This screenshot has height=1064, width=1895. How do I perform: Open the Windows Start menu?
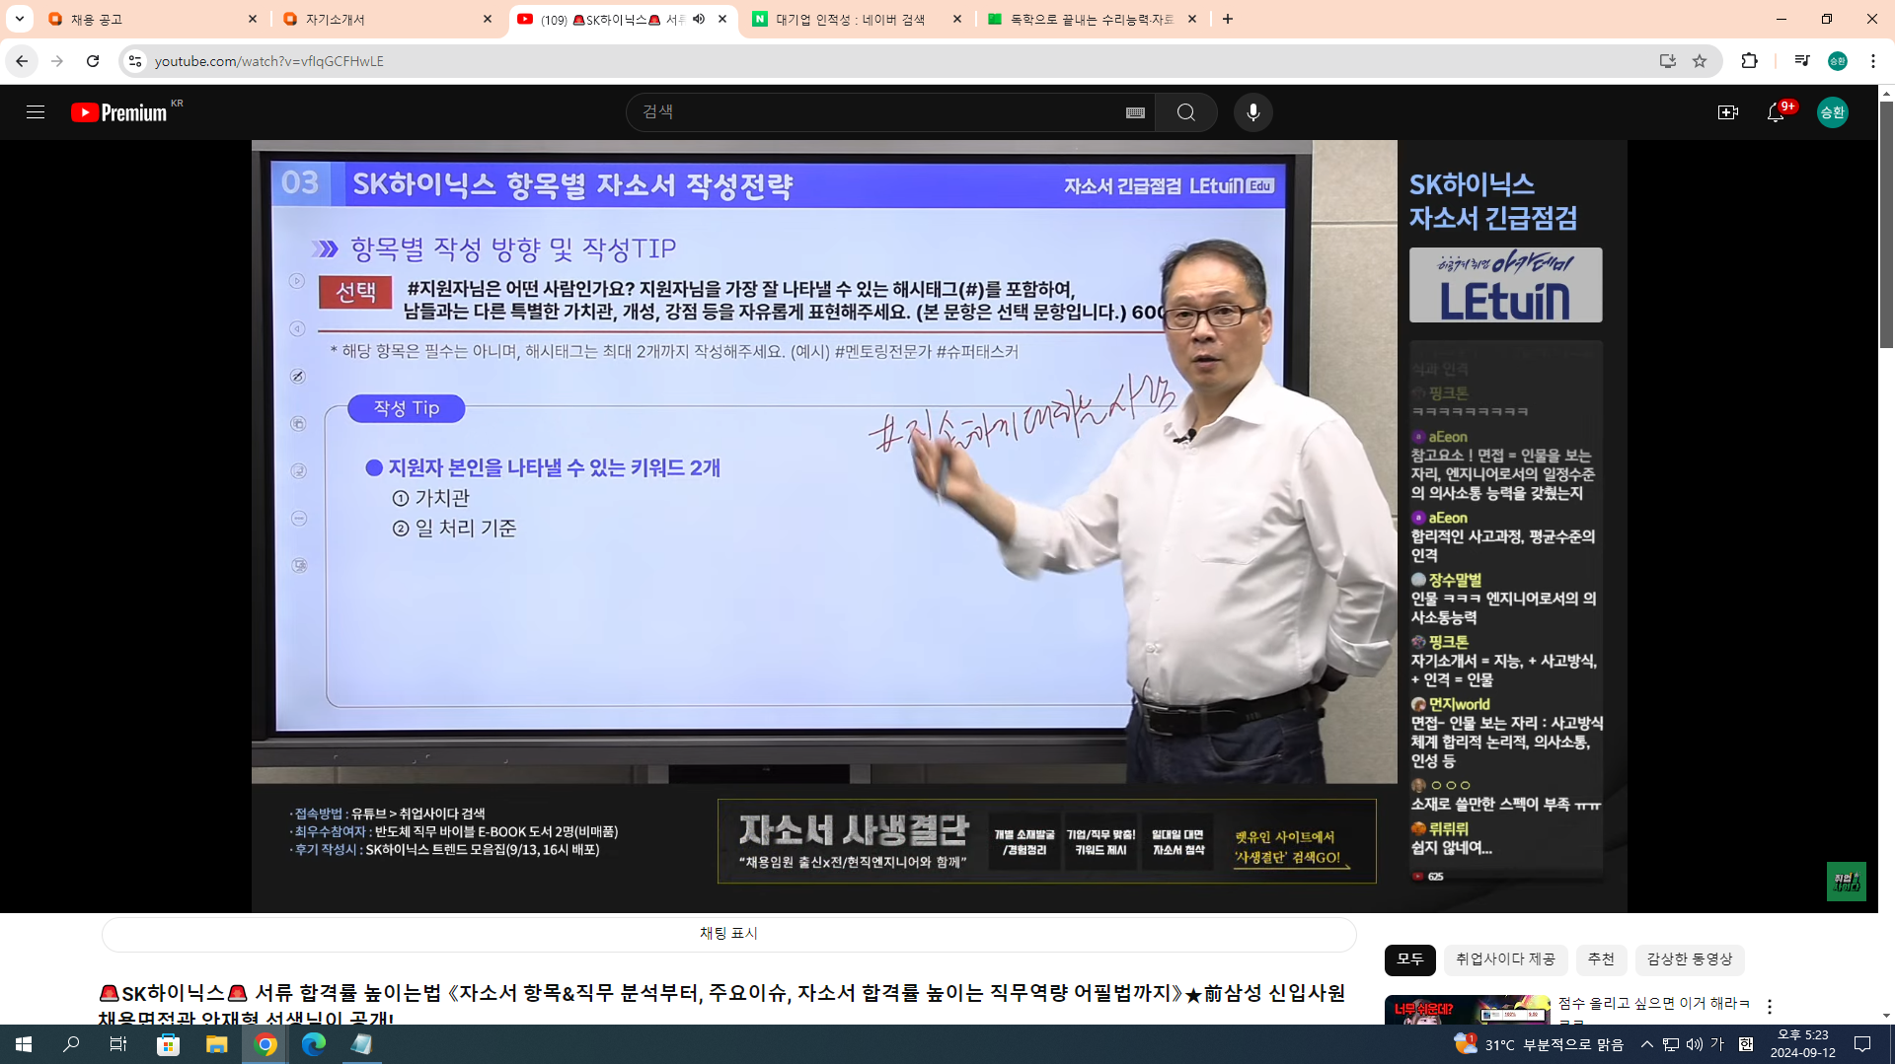24,1044
